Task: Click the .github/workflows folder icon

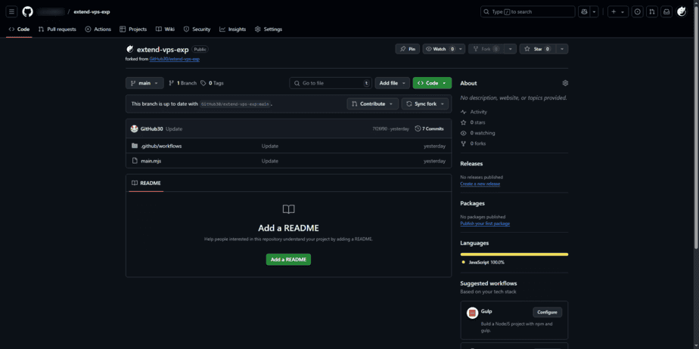Action: pyautogui.click(x=135, y=146)
